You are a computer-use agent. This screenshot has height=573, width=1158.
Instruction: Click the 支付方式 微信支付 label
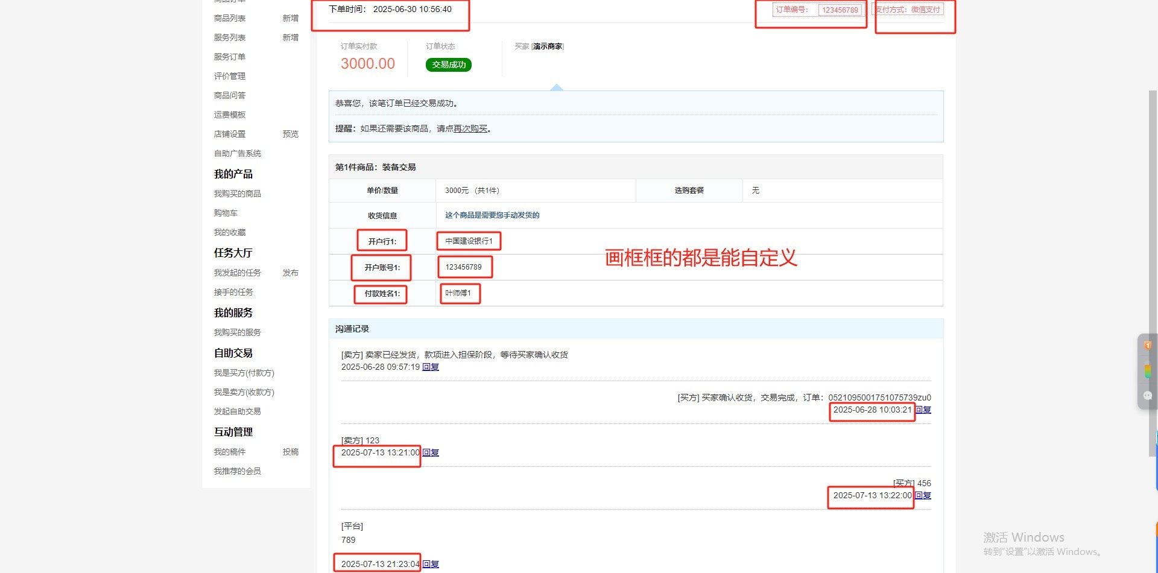(908, 10)
